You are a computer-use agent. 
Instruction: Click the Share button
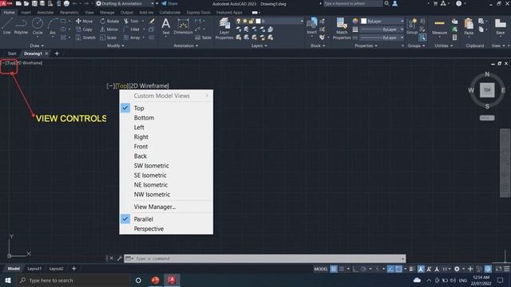[170, 3]
